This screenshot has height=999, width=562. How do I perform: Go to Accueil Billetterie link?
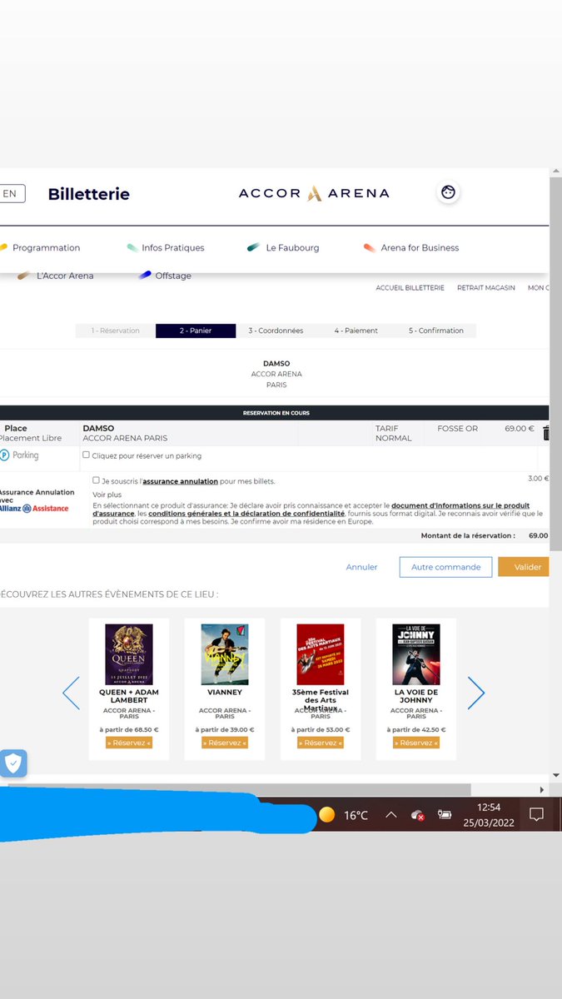(410, 288)
